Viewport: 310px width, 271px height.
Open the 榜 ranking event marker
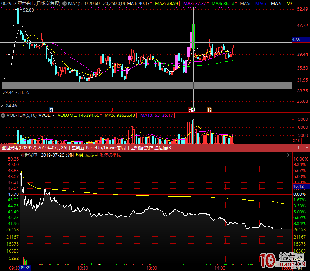pos(209,109)
